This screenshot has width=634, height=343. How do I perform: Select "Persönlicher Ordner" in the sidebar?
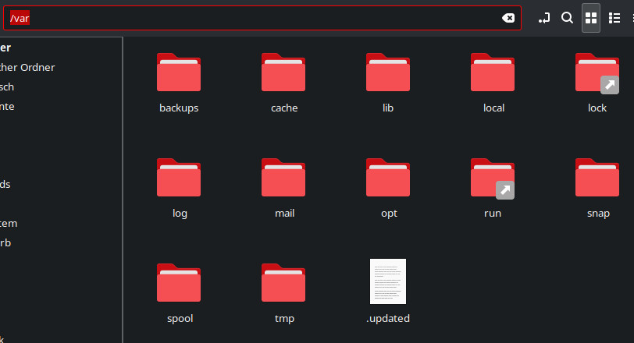pyautogui.click(x=28, y=67)
